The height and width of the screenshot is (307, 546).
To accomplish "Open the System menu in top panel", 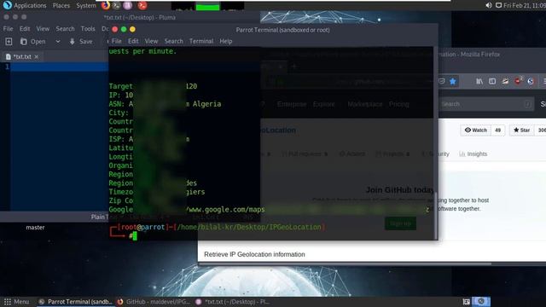I will (86, 6).
